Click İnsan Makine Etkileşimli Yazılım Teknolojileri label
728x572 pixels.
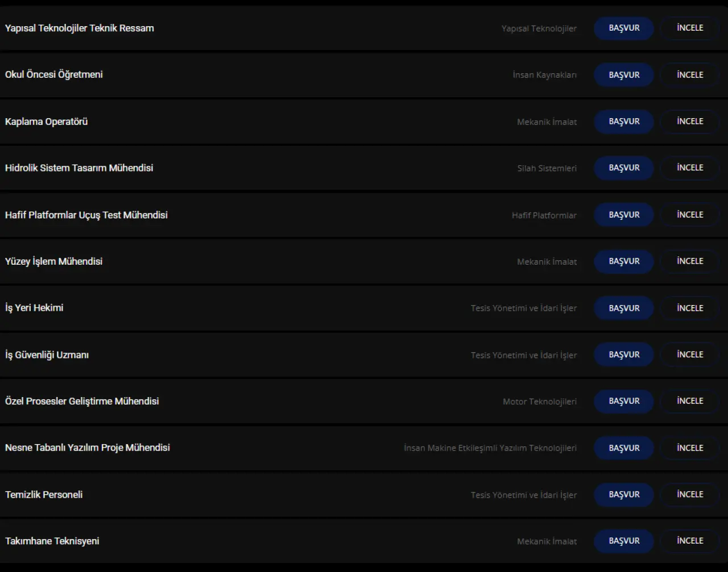tap(490, 448)
